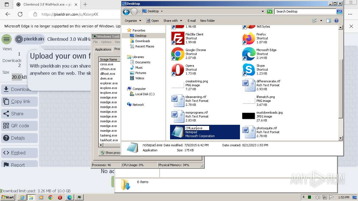This screenshot has width=358, height=201.
Task: Click the CMLaun.exe rename text box
Action: [x=197, y=128]
